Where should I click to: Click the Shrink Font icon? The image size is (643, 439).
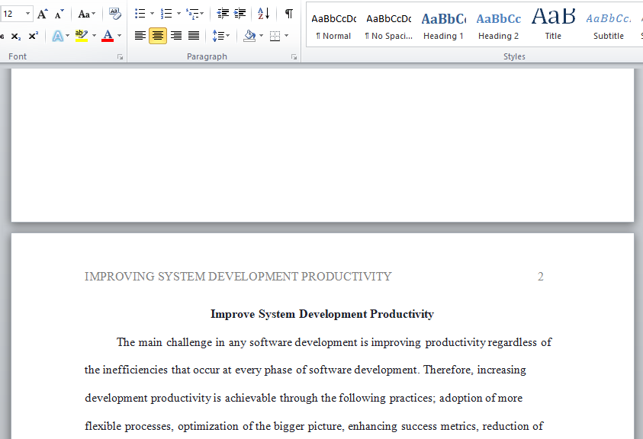tap(59, 14)
